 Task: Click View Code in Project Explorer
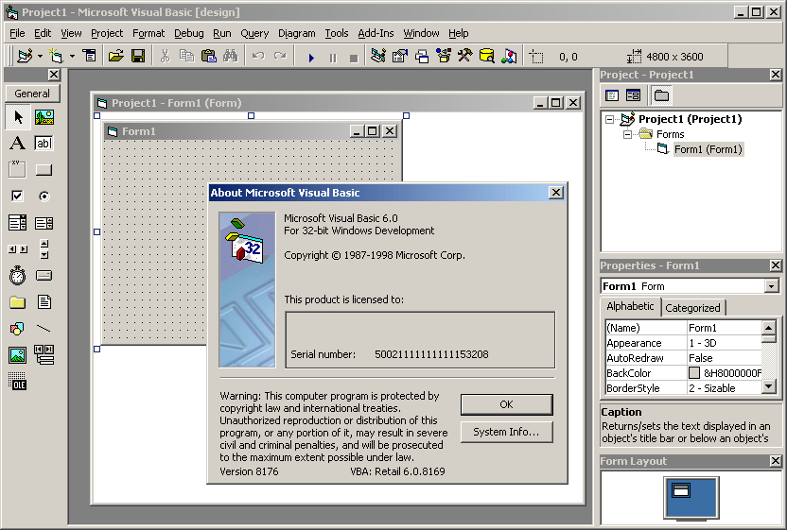pyautogui.click(x=612, y=95)
